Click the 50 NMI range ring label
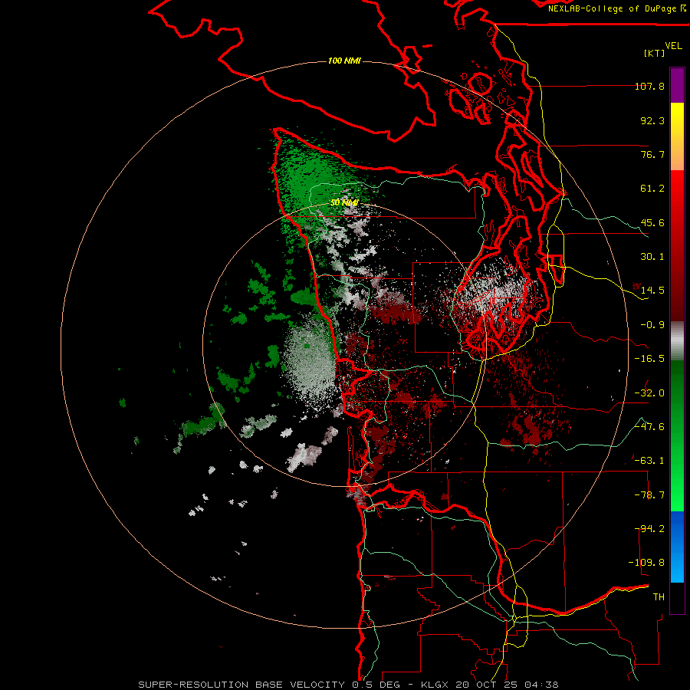 pos(344,202)
